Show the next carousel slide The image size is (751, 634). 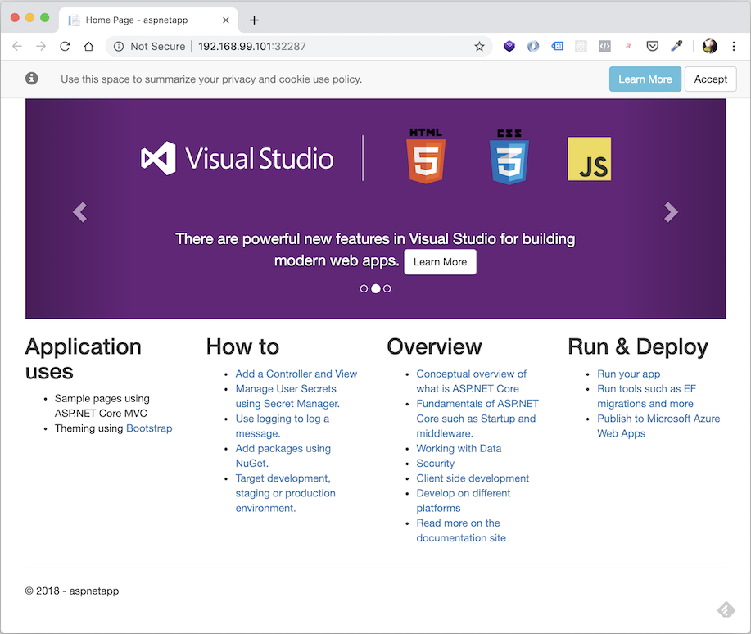671,212
